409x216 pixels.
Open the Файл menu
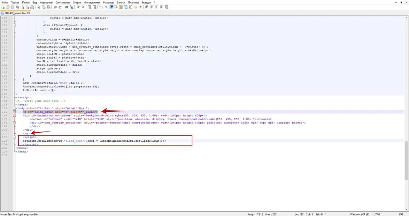tap(4, 2)
